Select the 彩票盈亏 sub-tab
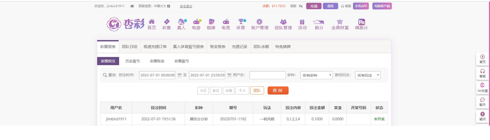 182,61
